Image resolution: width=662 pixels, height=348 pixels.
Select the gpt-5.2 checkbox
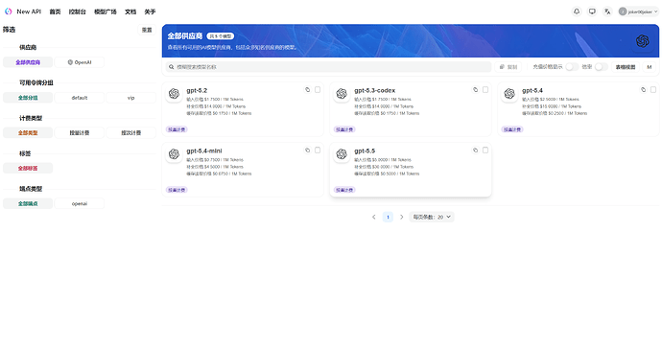(318, 90)
